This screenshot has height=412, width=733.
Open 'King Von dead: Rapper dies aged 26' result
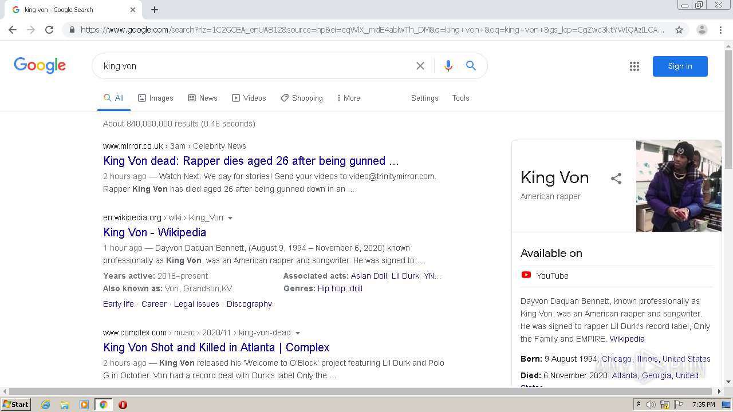coord(251,161)
